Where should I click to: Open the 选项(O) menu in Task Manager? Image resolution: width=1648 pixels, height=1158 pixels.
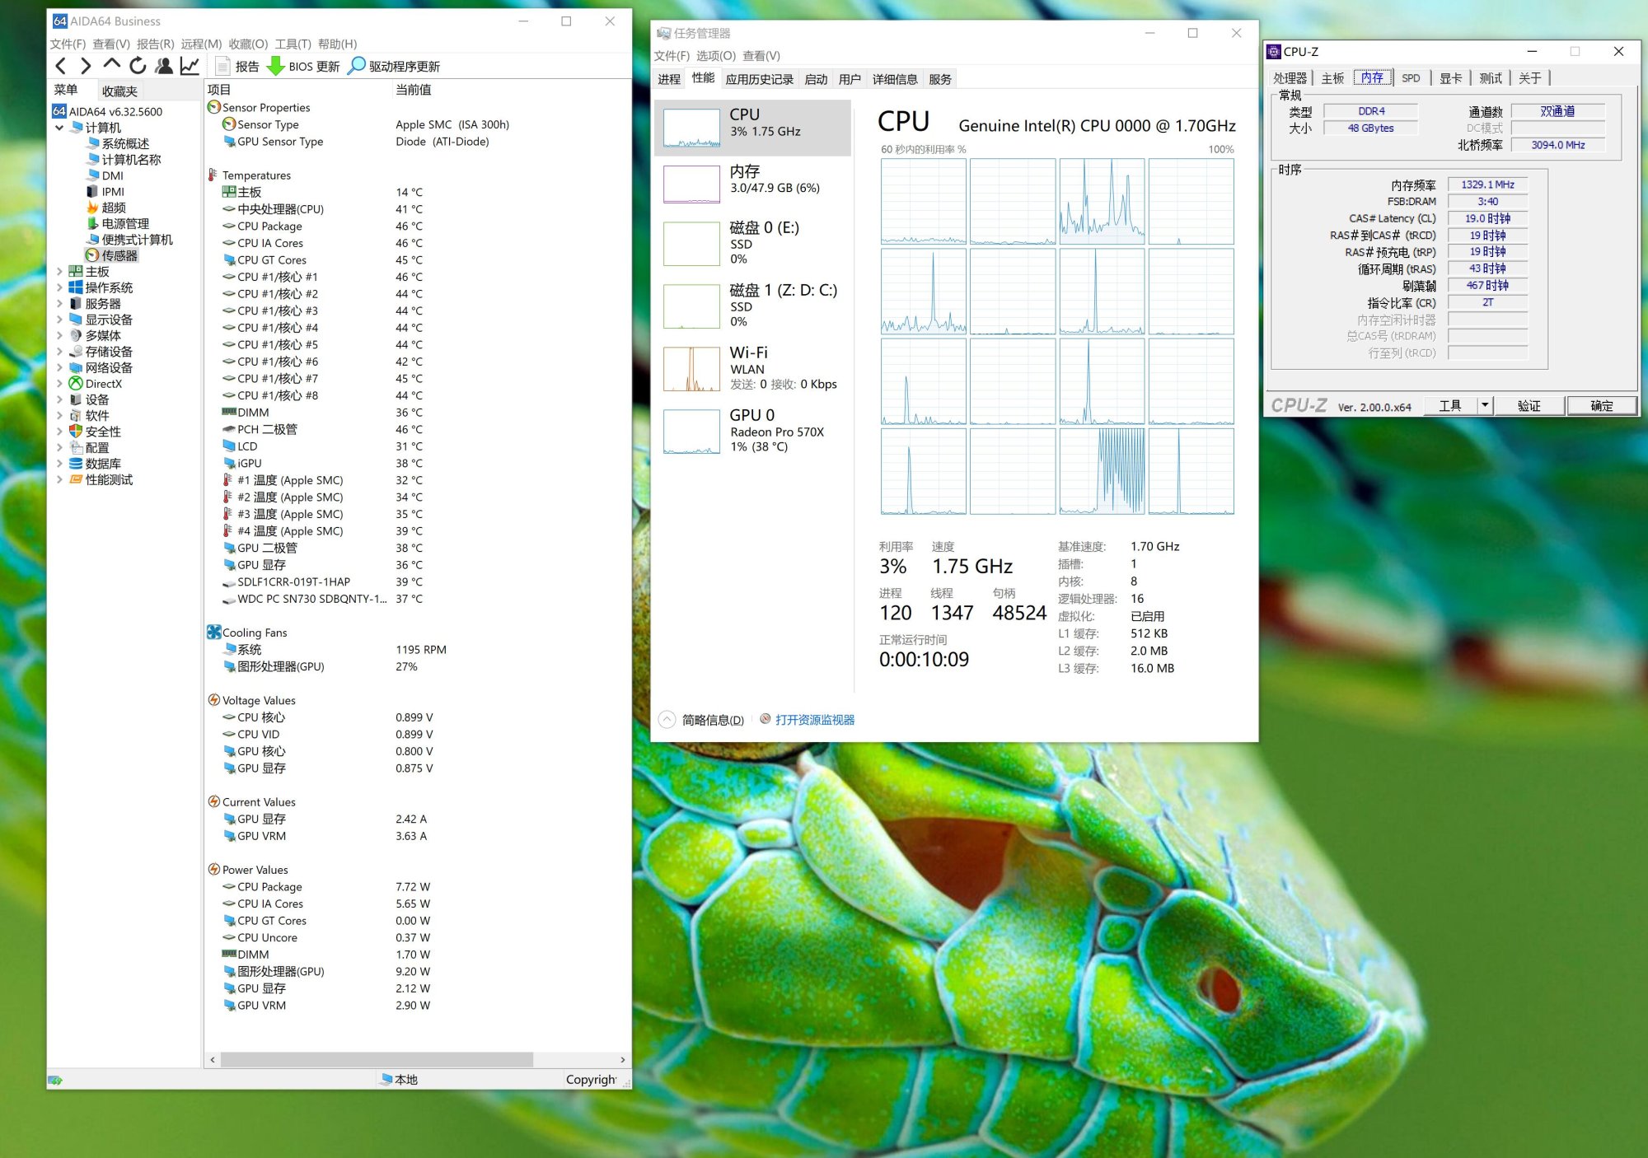click(x=715, y=56)
